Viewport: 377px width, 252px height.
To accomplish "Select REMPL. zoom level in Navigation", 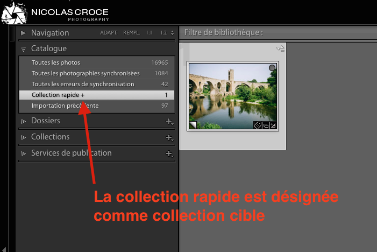I will [132, 33].
